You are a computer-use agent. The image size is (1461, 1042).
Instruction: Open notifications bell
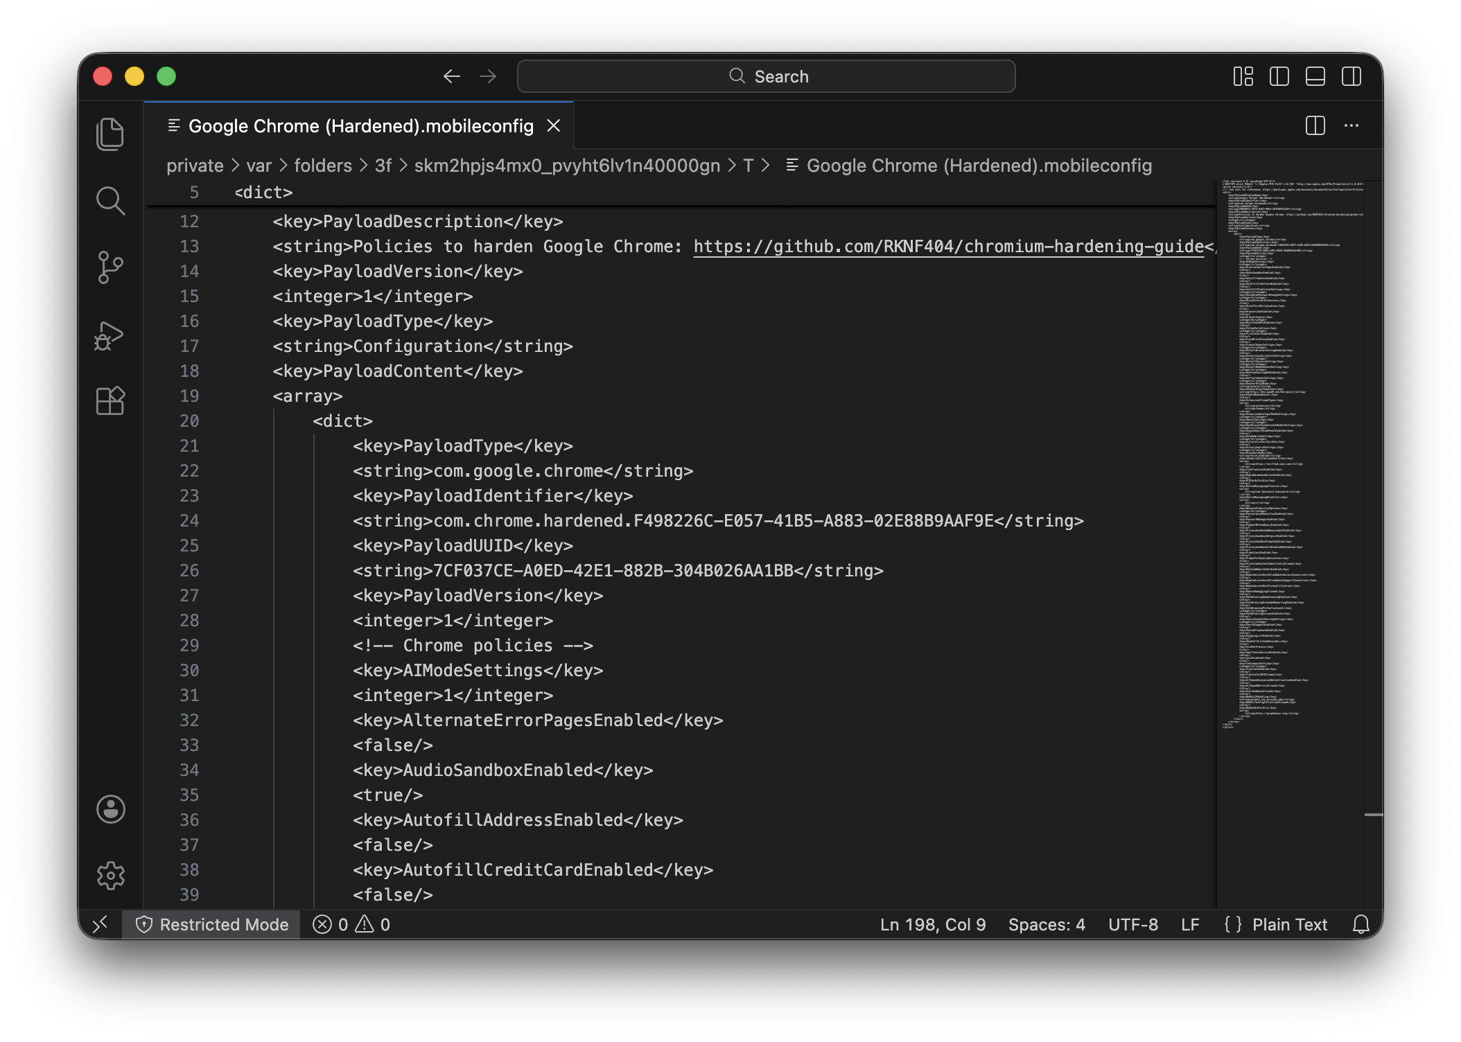[1361, 924]
